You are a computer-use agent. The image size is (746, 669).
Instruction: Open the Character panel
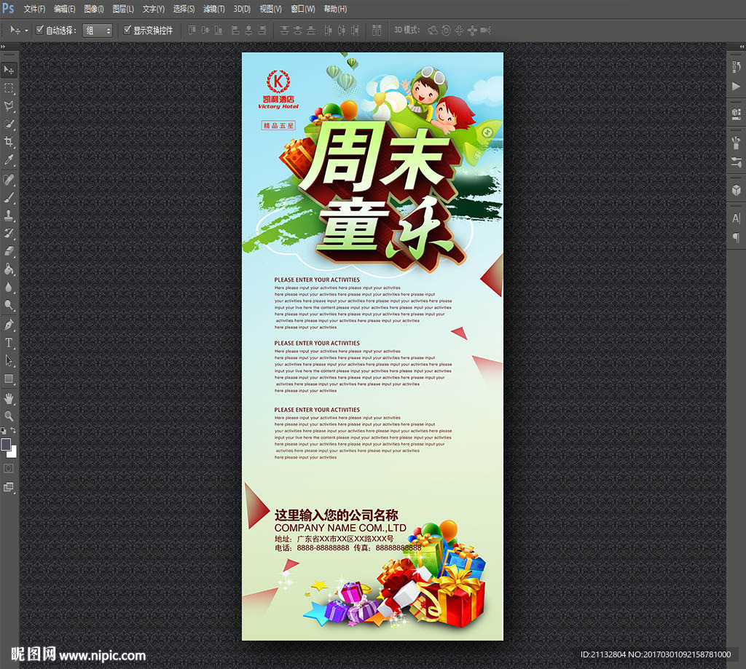click(x=737, y=218)
